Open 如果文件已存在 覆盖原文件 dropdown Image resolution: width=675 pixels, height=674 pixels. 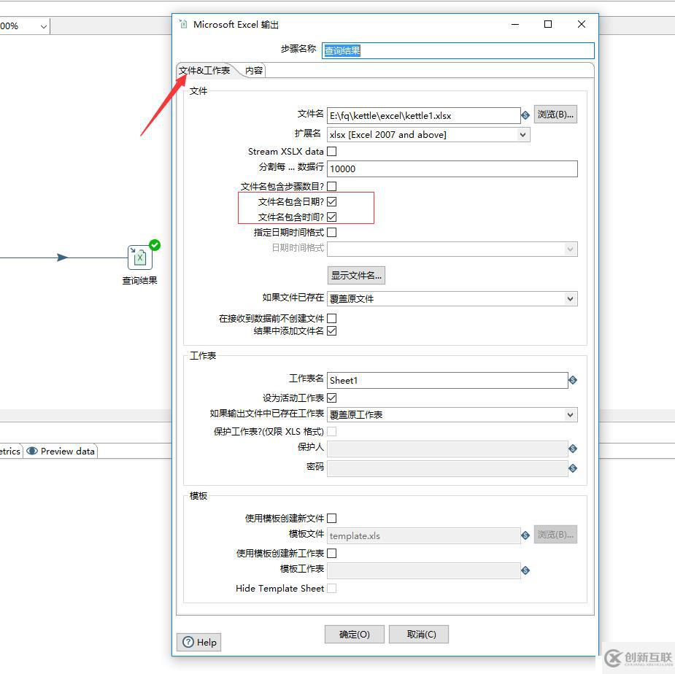click(452, 298)
